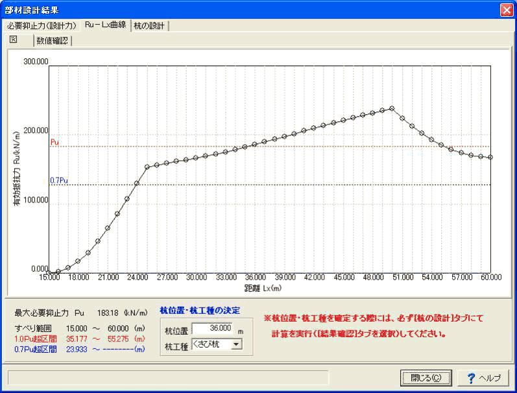Open help with the ヘルプ button
517x393 pixels.
483,377
